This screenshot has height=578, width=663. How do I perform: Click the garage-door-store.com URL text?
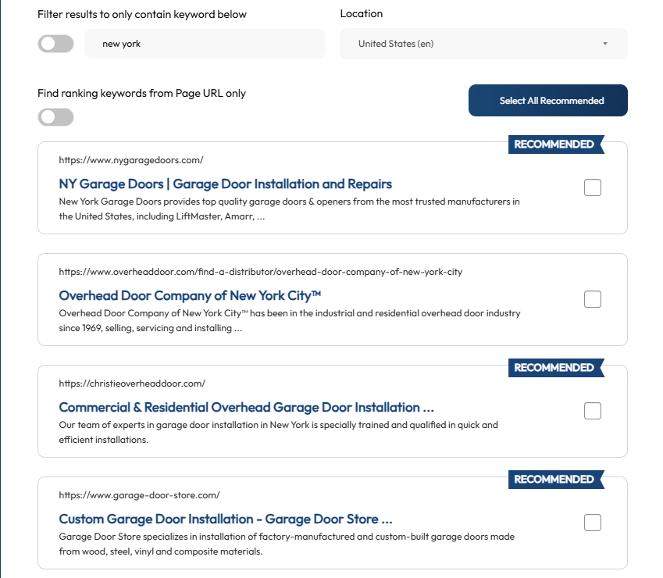click(x=139, y=495)
